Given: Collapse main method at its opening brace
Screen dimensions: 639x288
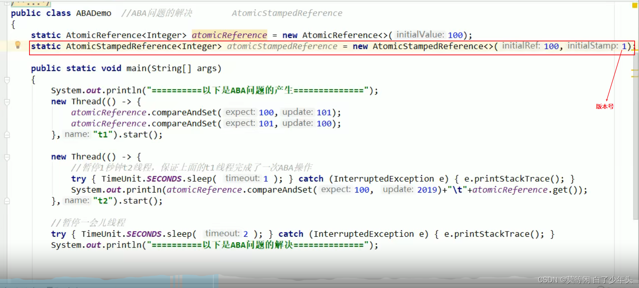Looking at the screenshot, I should 7,80.
